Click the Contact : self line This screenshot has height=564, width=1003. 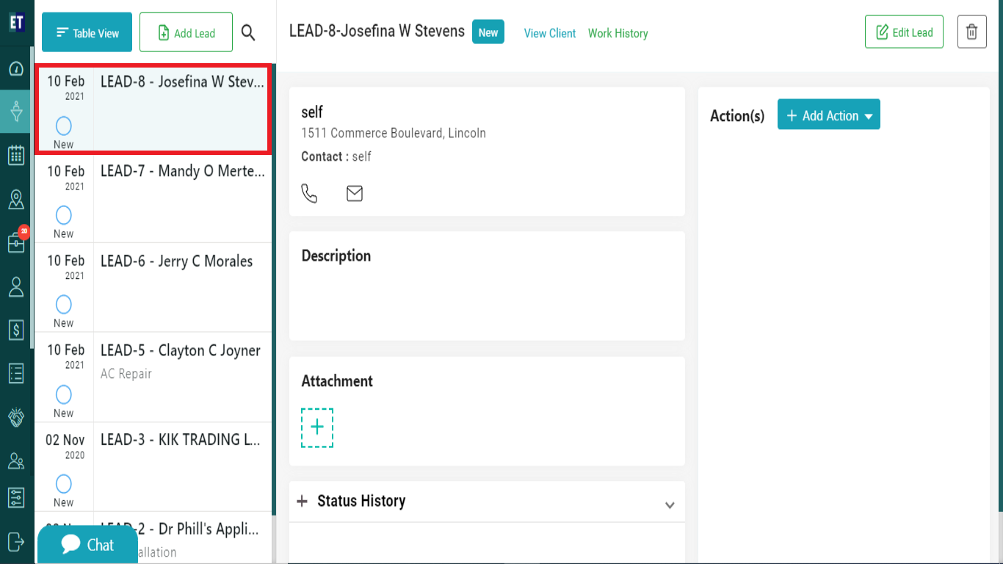336,156
